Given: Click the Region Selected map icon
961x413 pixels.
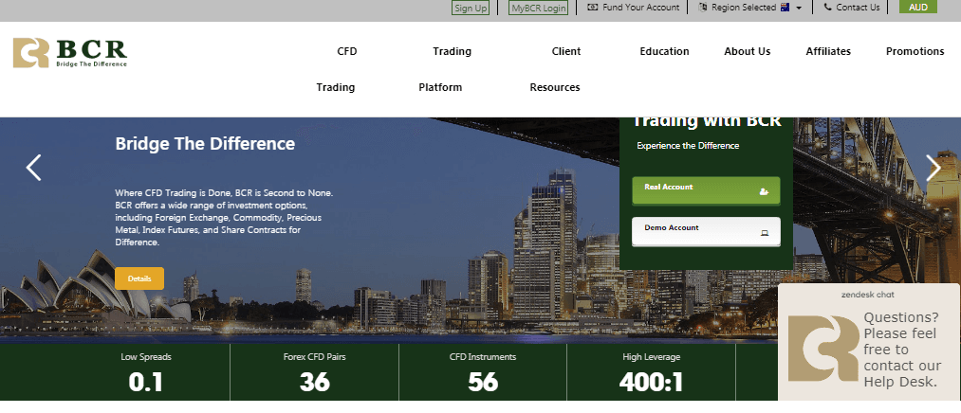Looking at the screenshot, I should (x=702, y=8).
